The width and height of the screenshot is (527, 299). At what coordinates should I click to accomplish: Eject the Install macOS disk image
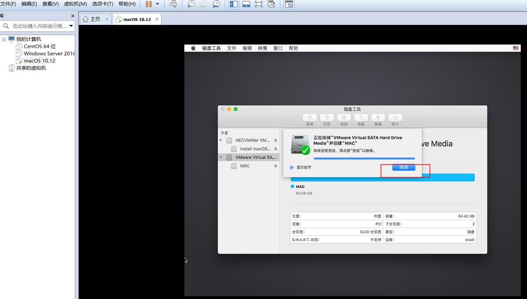274,149
